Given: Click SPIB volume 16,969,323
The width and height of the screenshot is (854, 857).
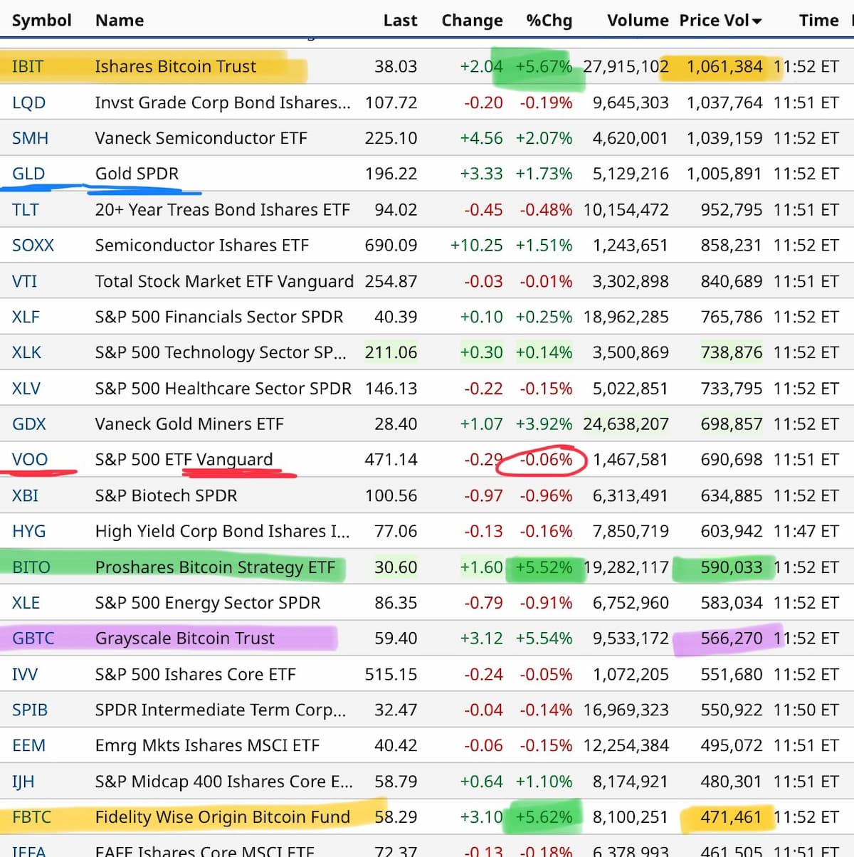Looking at the screenshot, I should 626,710.
